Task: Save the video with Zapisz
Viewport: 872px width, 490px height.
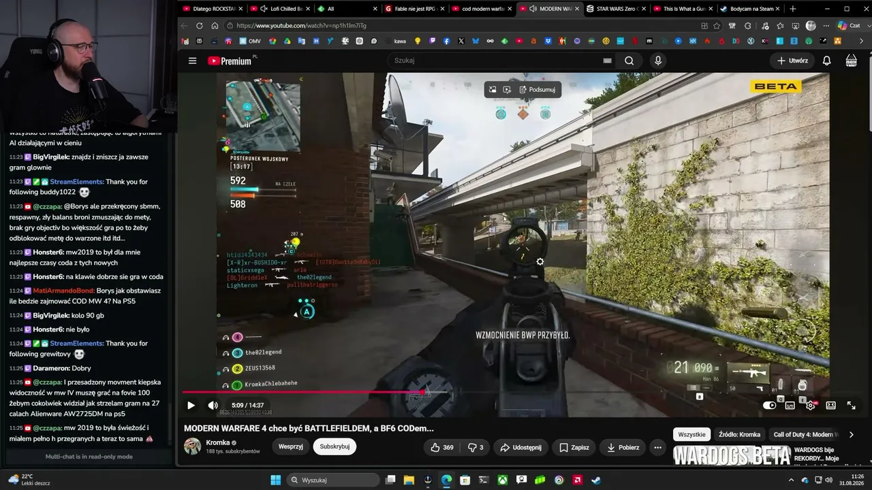Action: pos(574,447)
